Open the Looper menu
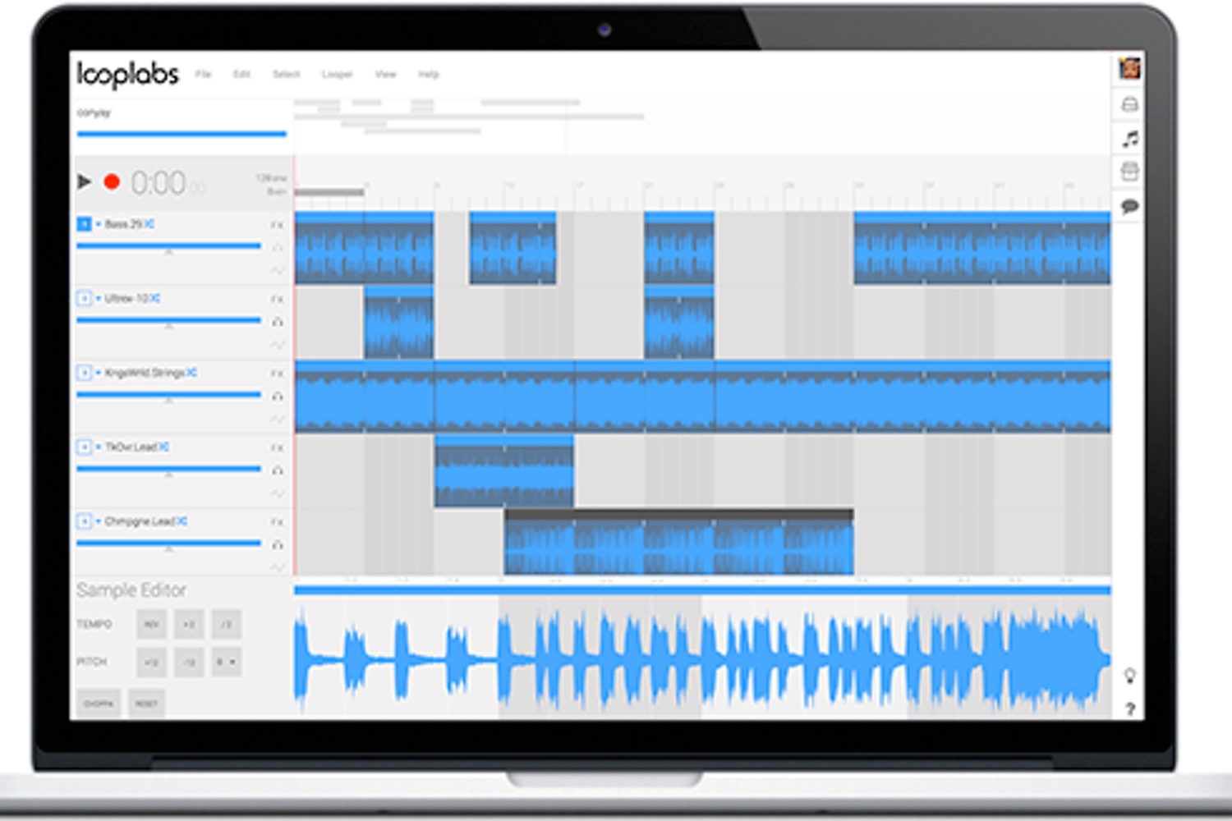This screenshot has height=821, width=1232. pyautogui.click(x=338, y=75)
